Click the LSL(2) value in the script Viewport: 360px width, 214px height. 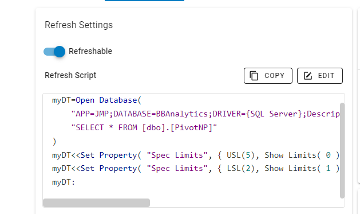(x=240, y=169)
